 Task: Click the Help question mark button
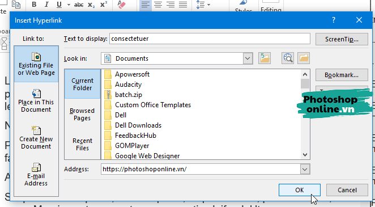[334, 20]
